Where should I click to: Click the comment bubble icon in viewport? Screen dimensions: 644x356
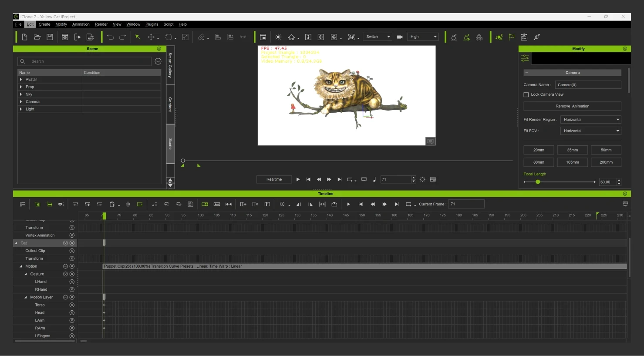click(x=431, y=141)
